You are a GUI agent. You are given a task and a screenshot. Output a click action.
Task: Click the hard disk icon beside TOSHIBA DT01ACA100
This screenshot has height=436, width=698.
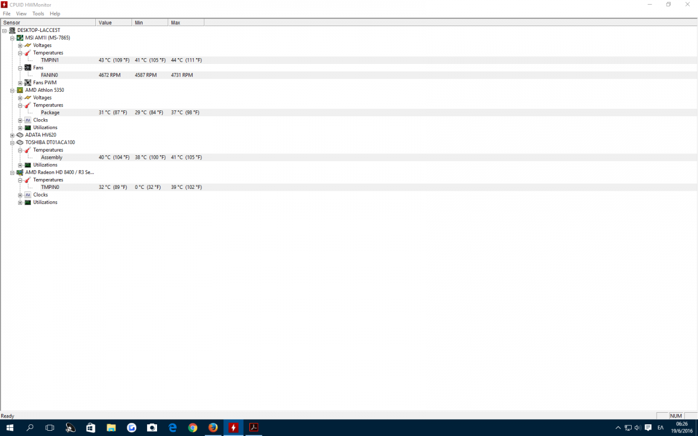(x=20, y=142)
